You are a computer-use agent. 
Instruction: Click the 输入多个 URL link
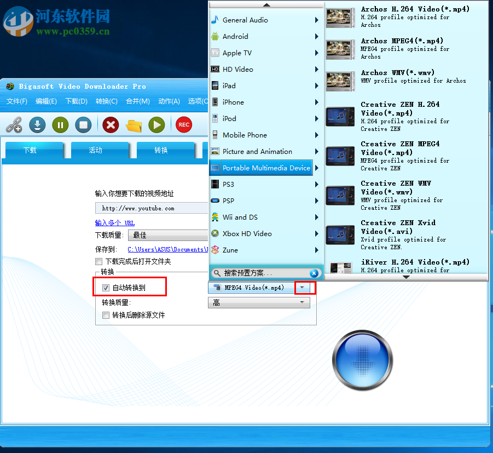[114, 223]
